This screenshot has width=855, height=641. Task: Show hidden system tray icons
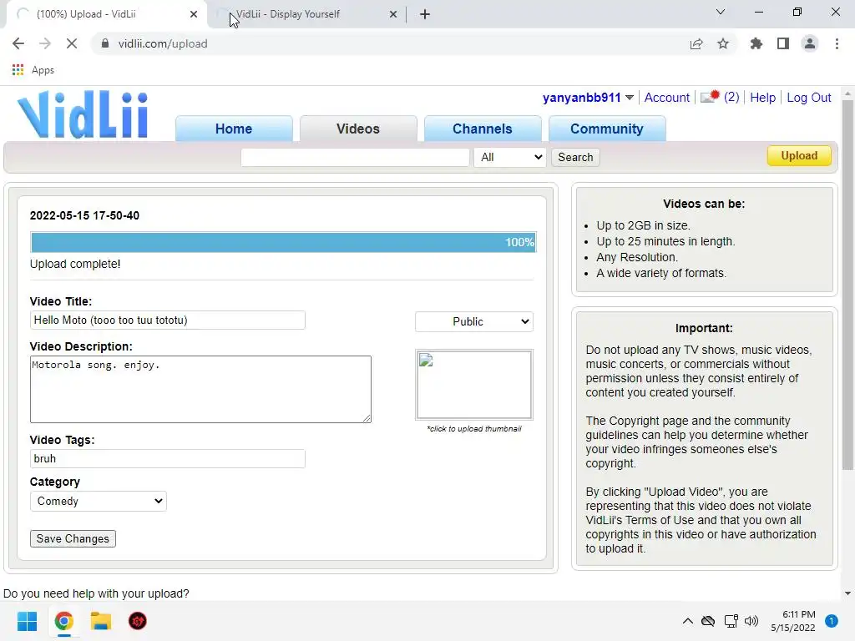click(688, 621)
